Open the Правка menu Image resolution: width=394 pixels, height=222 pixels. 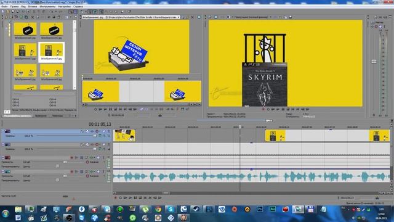coord(14,7)
